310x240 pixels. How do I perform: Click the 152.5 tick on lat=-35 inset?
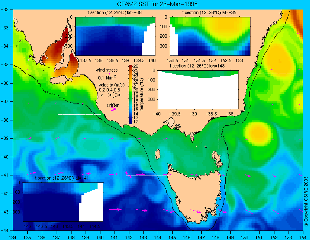(226, 60)
